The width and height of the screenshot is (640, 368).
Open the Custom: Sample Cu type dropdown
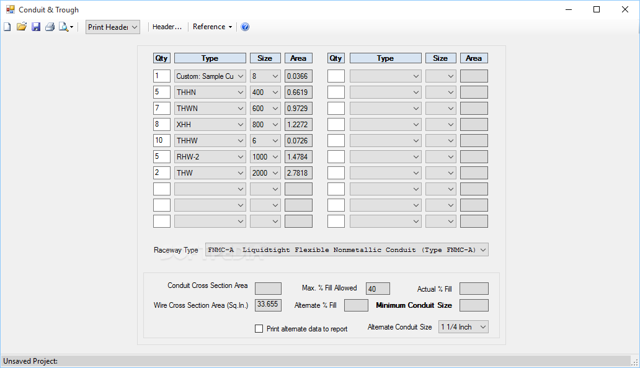click(210, 76)
